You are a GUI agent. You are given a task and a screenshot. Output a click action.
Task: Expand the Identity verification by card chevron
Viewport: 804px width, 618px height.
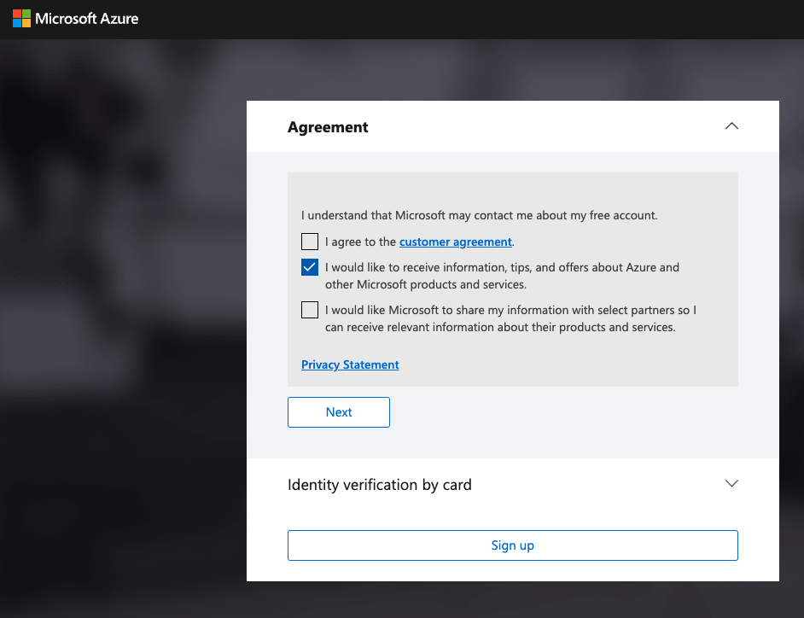click(x=731, y=484)
